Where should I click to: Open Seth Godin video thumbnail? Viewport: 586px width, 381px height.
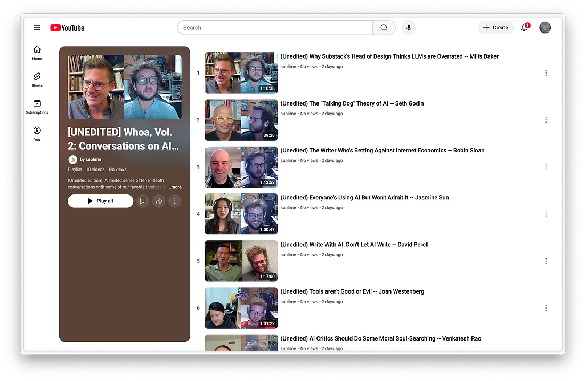click(241, 120)
